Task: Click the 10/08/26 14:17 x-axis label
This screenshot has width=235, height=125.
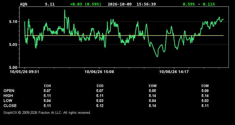Action: pos(174,72)
